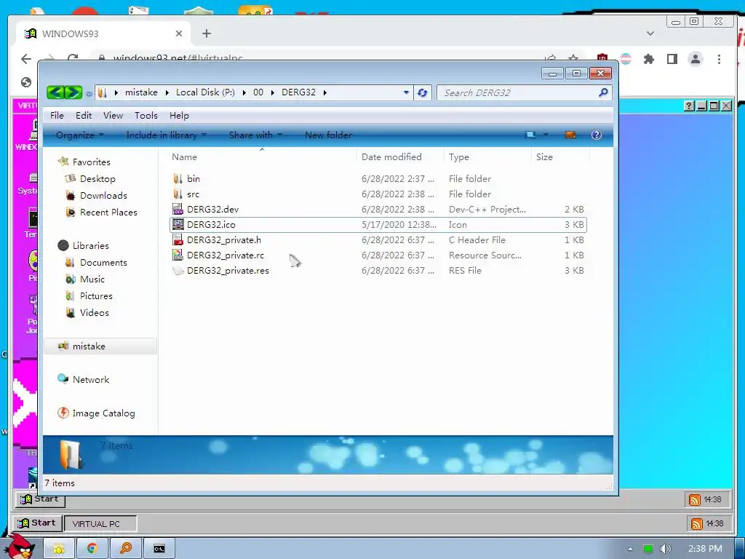Open Desktop in navigation pane
The height and width of the screenshot is (559, 745).
click(x=97, y=179)
